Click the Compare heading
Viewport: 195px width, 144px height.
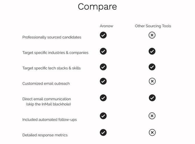(97, 7)
